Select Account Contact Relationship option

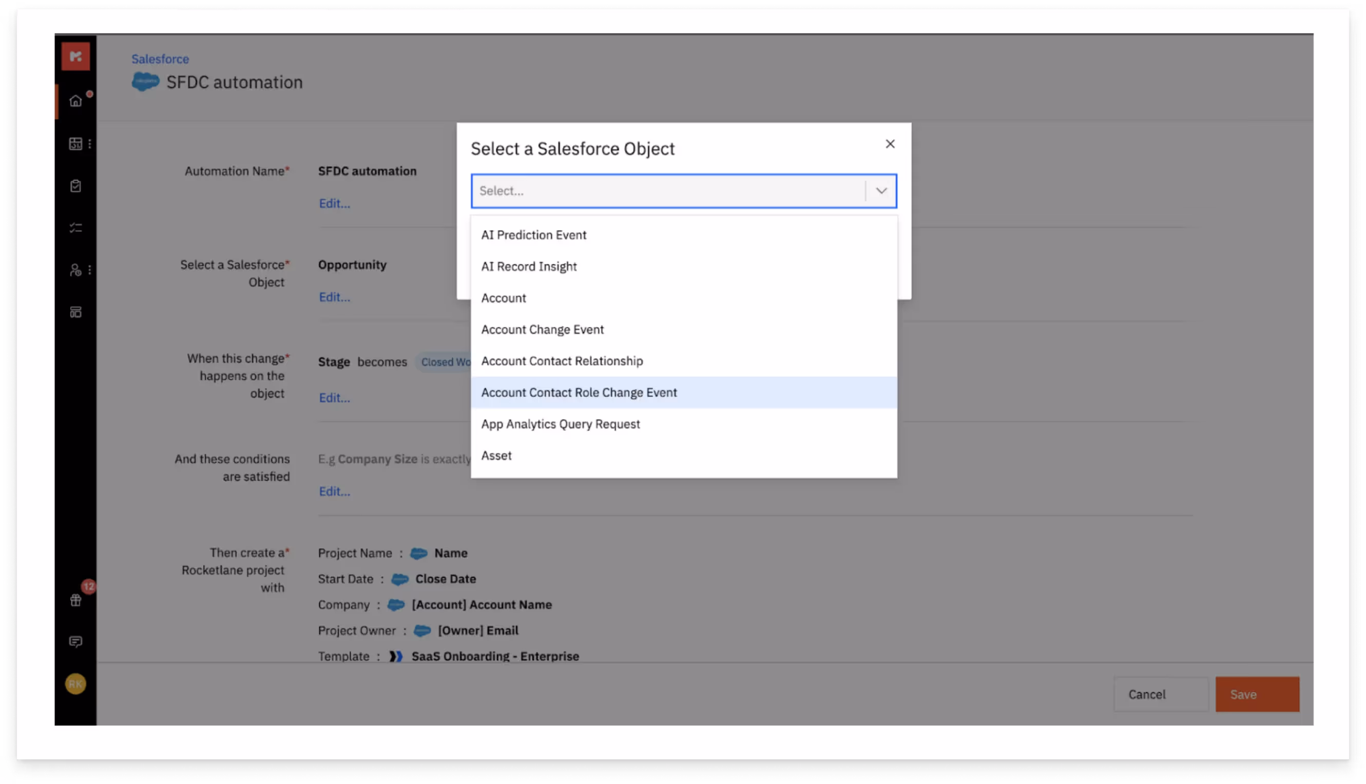pyautogui.click(x=684, y=361)
